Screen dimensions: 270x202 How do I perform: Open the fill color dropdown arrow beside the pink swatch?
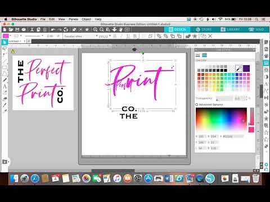coord(10,36)
